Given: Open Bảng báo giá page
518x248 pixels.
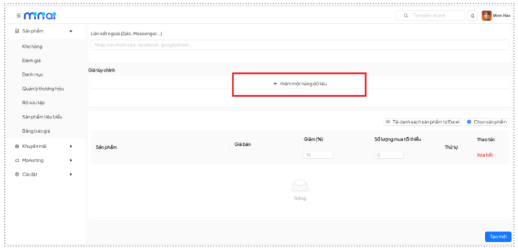Looking at the screenshot, I should point(36,131).
